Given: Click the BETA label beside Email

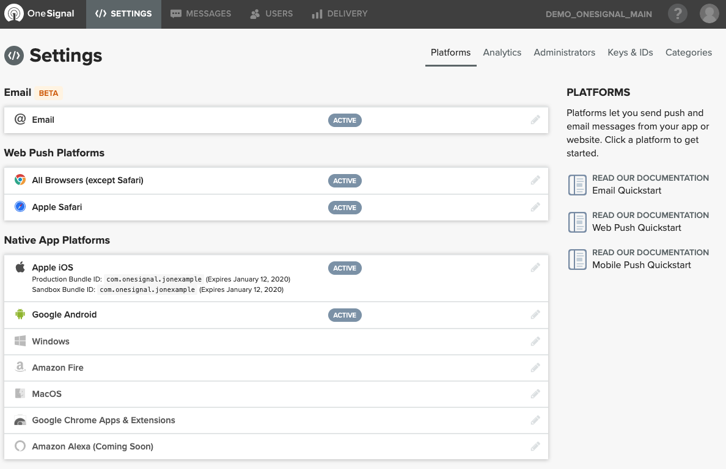Looking at the screenshot, I should pos(49,93).
